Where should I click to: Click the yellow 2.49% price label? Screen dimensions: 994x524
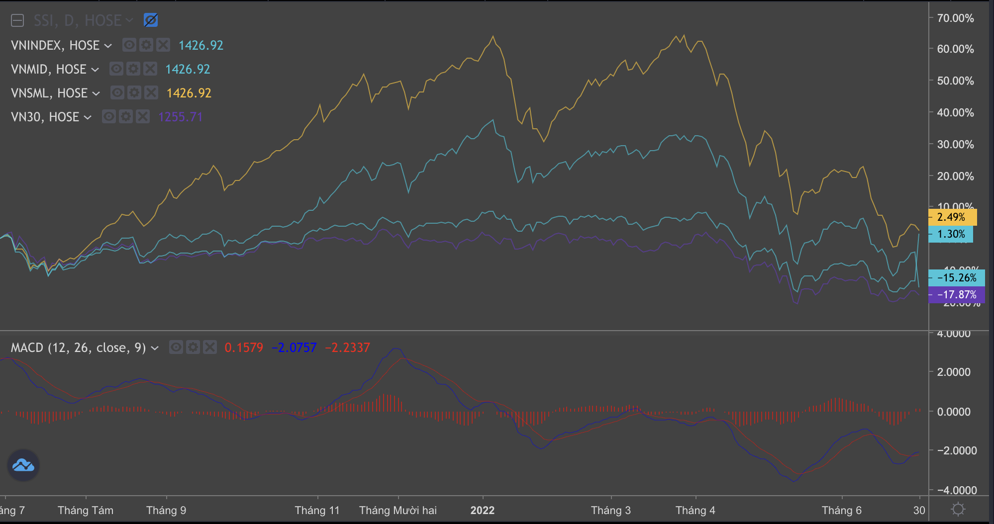coord(952,217)
